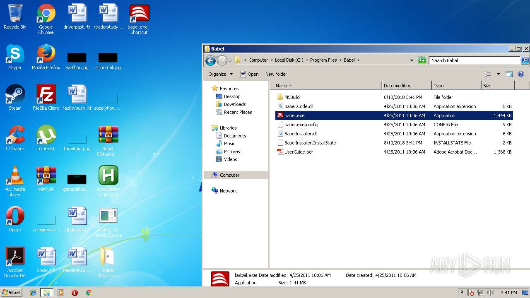Screen dimensions: 530x298
Task: Open Opera browser desktop shortcut
Action: point(15,219)
